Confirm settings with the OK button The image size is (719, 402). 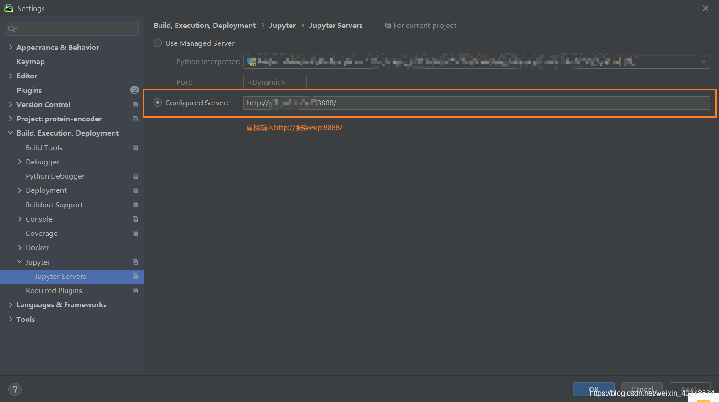pyautogui.click(x=594, y=389)
